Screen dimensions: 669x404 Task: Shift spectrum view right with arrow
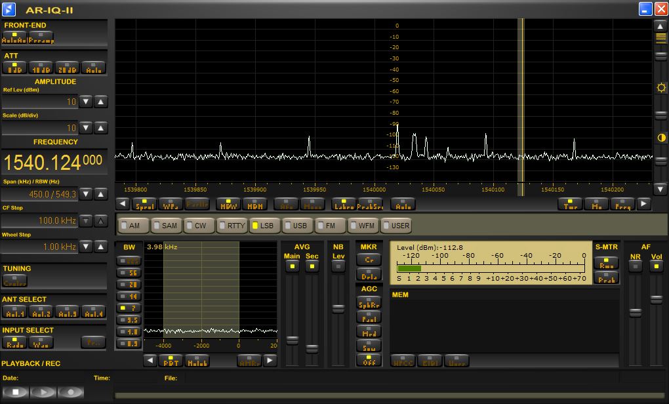(x=644, y=204)
